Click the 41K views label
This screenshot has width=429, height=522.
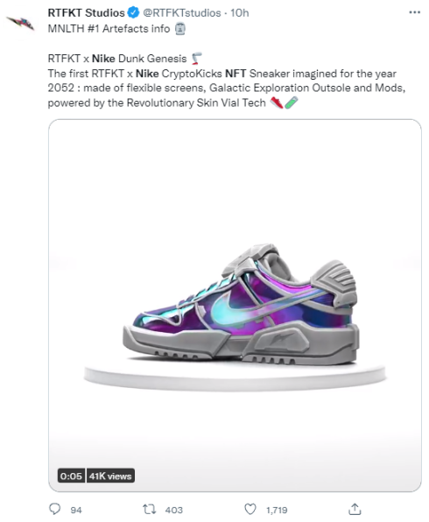click(110, 476)
